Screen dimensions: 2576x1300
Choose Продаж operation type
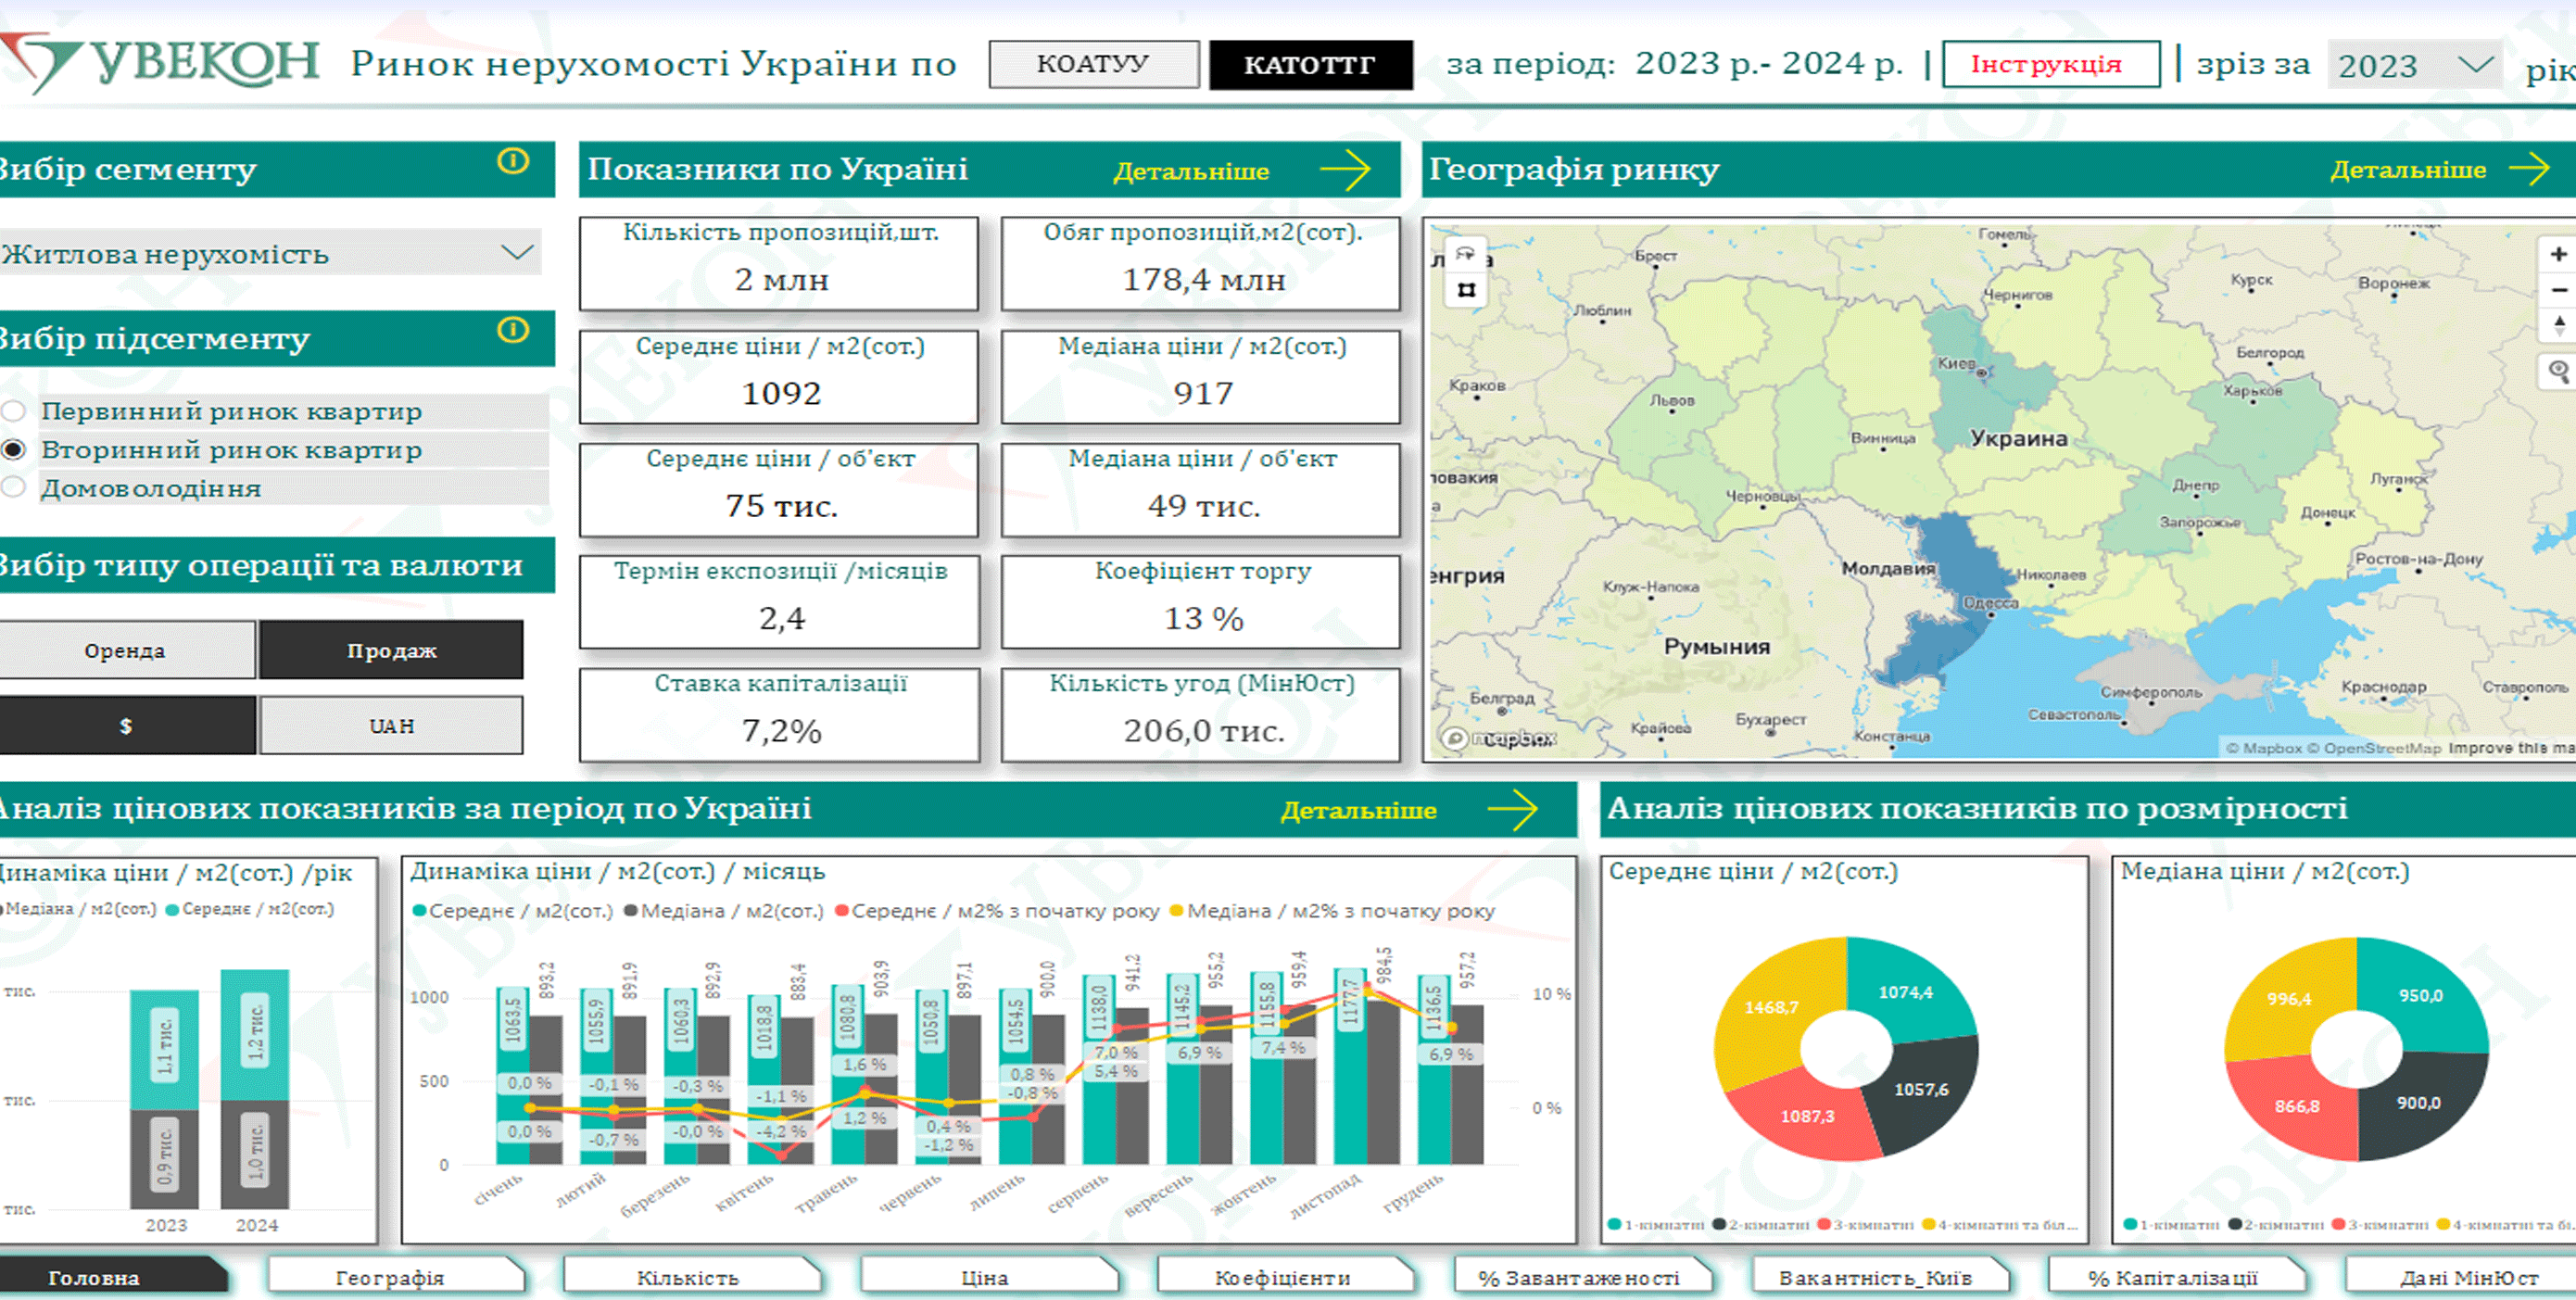click(391, 650)
